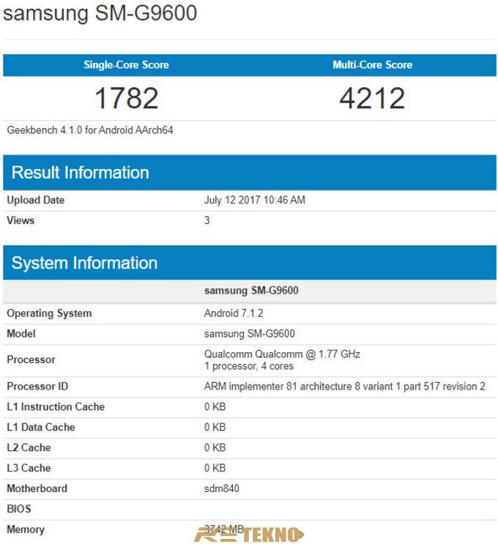
Task: Click the L1 Data Cache label
Action: [x=41, y=428]
